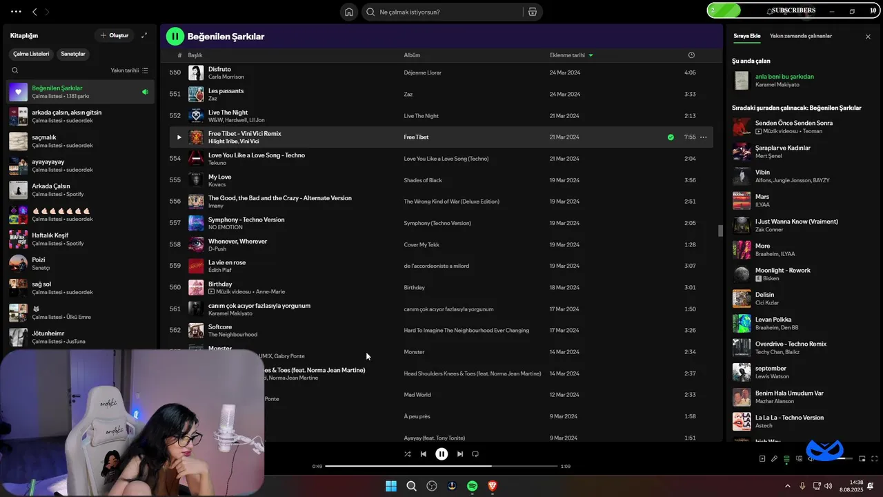
Task: Switch to Yakın zamanda çalınanlar tab
Action: (x=801, y=36)
